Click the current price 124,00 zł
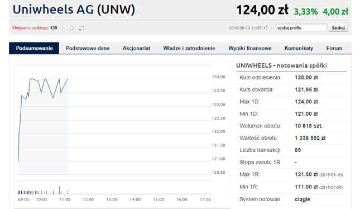The width and height of the screenshot is (360, 209). pyautogui.click(x=262, y=10)
